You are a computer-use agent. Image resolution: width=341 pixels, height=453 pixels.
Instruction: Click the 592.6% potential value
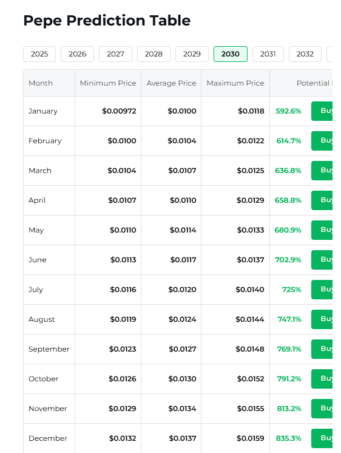click(x=288, y=111)
